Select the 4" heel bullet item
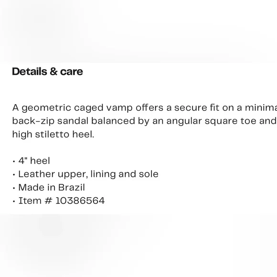 click(x=32, y=161)
